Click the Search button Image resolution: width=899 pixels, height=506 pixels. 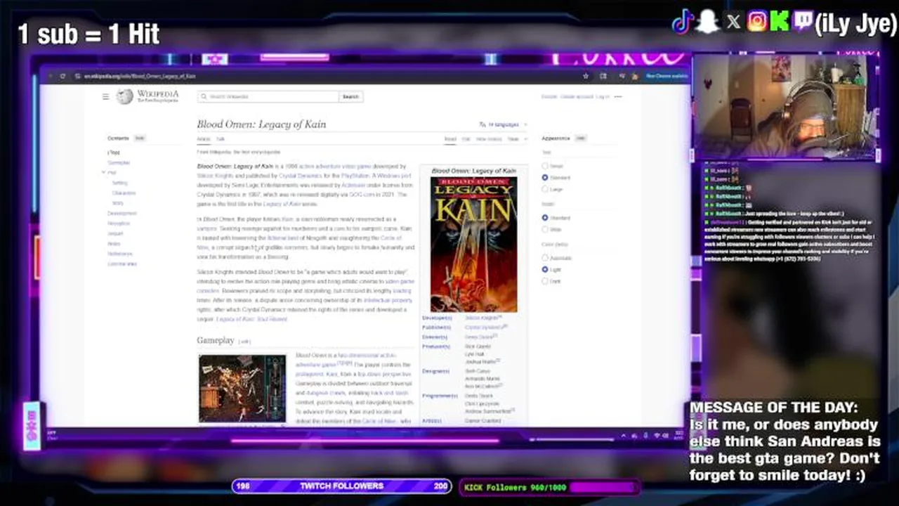pyautogui.click(x=350, y=96)
